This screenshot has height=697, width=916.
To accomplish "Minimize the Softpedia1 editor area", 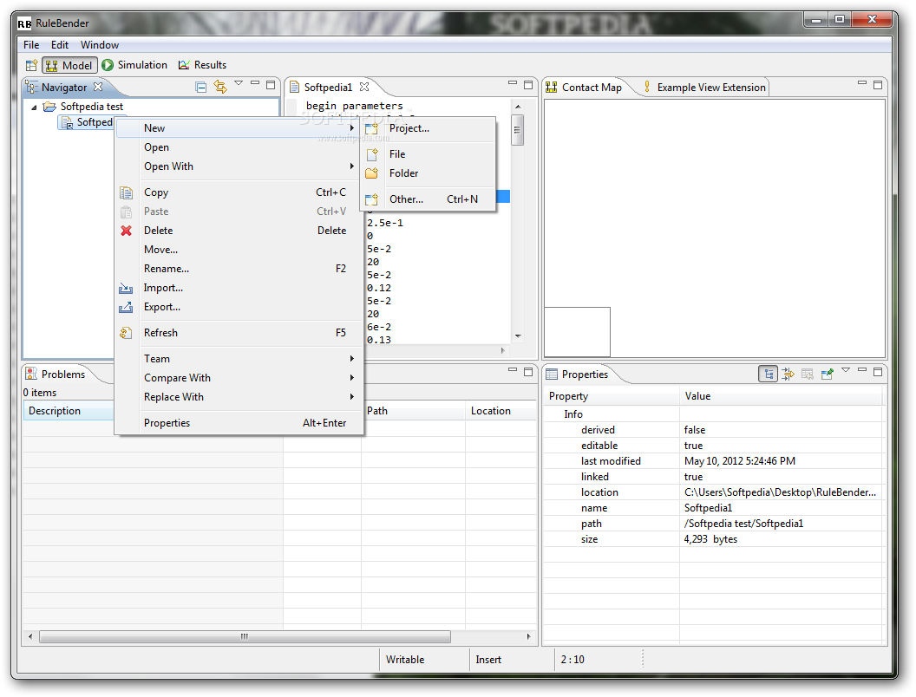I will [x=513, y=83].
